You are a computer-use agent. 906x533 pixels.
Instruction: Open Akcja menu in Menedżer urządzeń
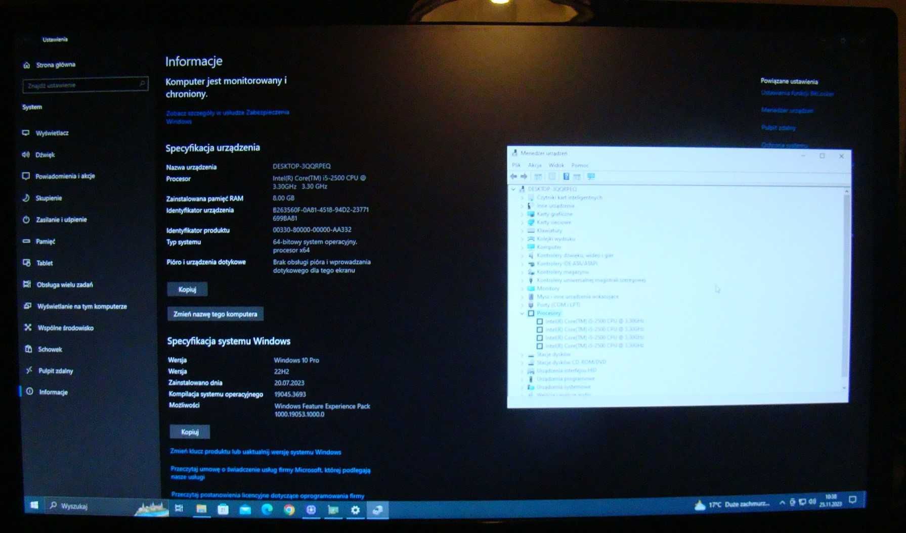pyautogui.click(x=535, y=165)
